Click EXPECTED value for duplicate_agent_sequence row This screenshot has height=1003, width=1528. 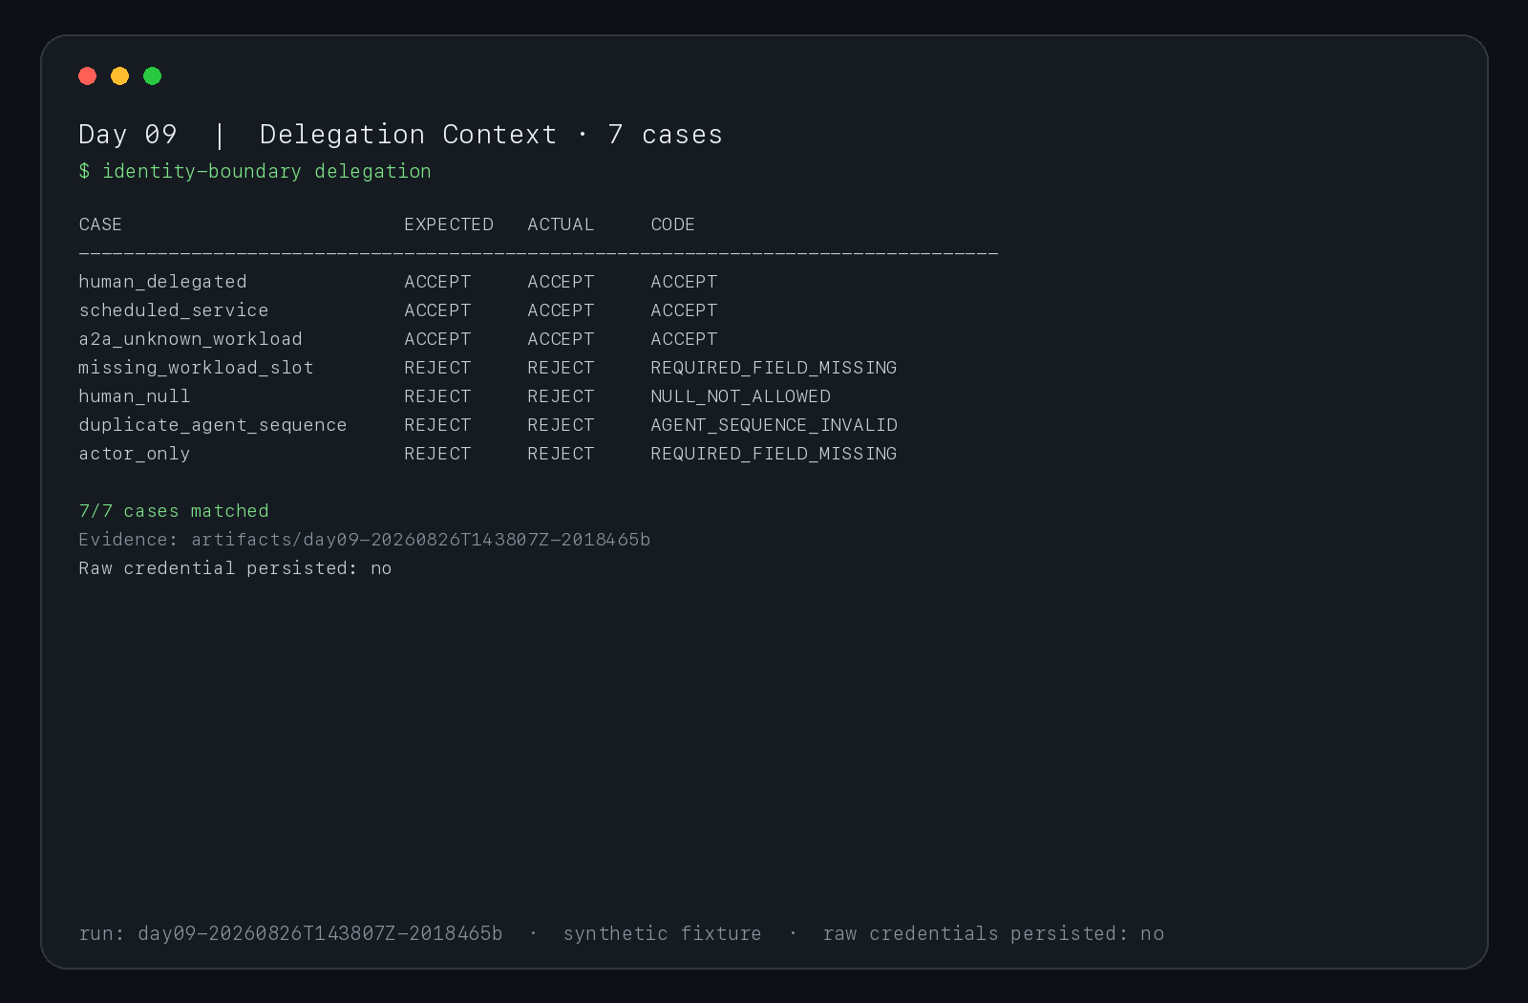[437, 425]
